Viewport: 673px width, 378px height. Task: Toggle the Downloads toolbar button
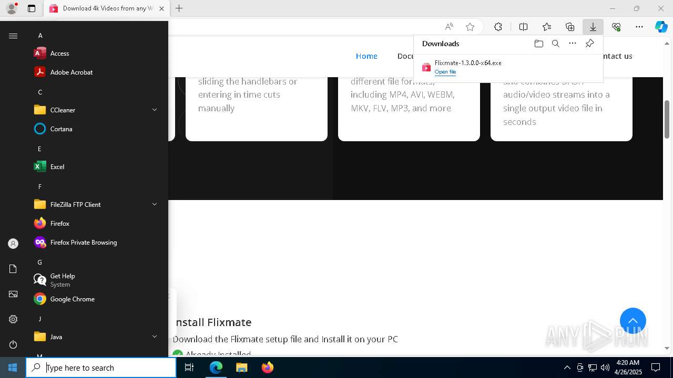click(593, 27)
